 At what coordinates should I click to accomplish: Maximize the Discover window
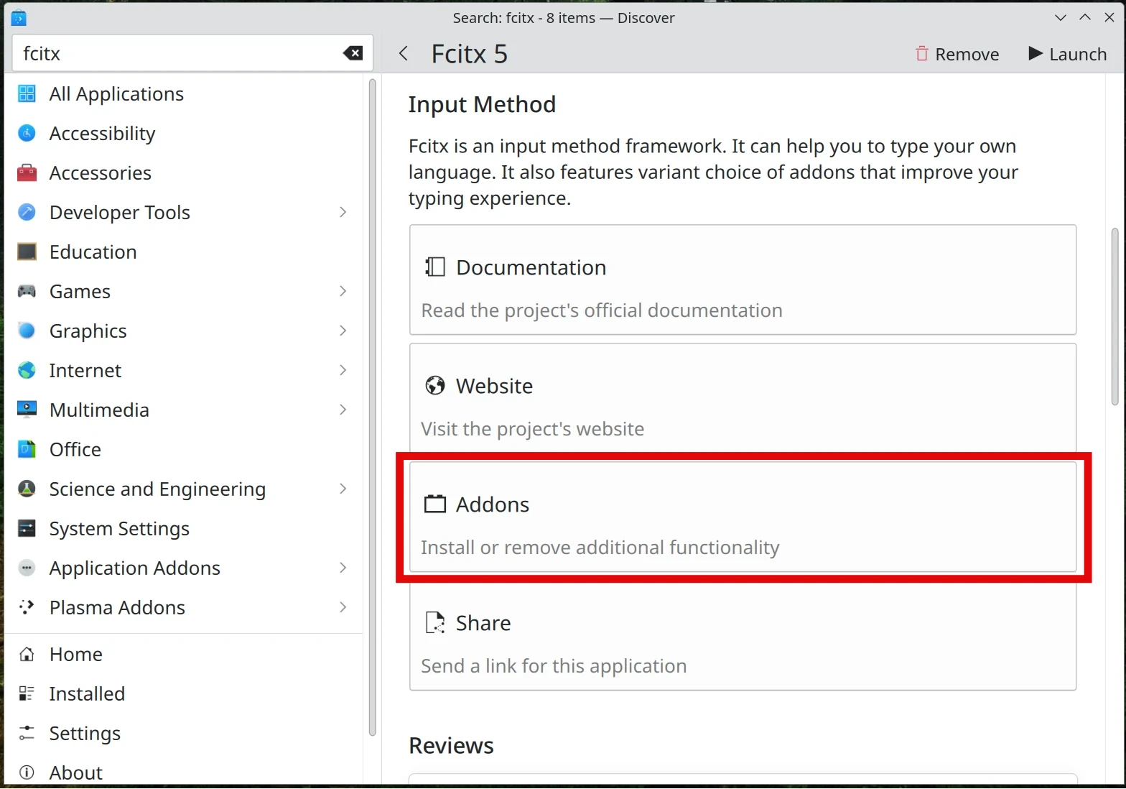(1085, 18)
